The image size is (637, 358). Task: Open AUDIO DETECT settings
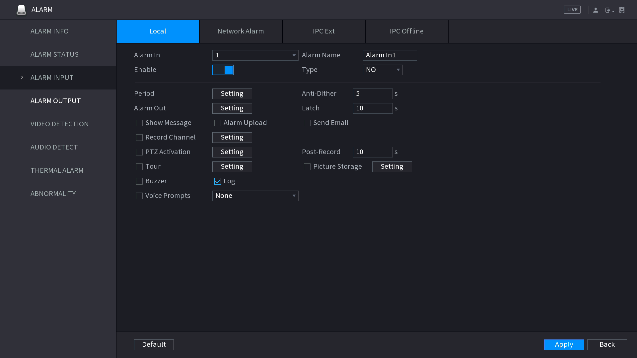[54, 147]
